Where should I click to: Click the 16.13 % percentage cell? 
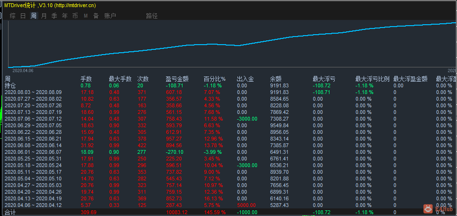pyautogui.click(x=213, y=198)
